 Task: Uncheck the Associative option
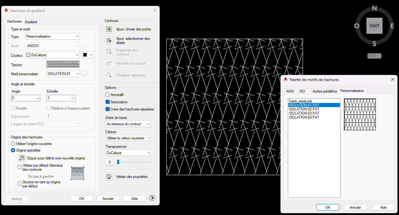coord(108,102)
